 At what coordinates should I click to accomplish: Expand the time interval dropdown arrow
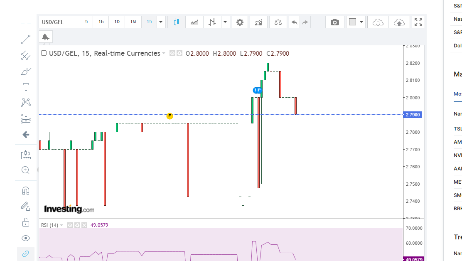[x=161, y=22]
